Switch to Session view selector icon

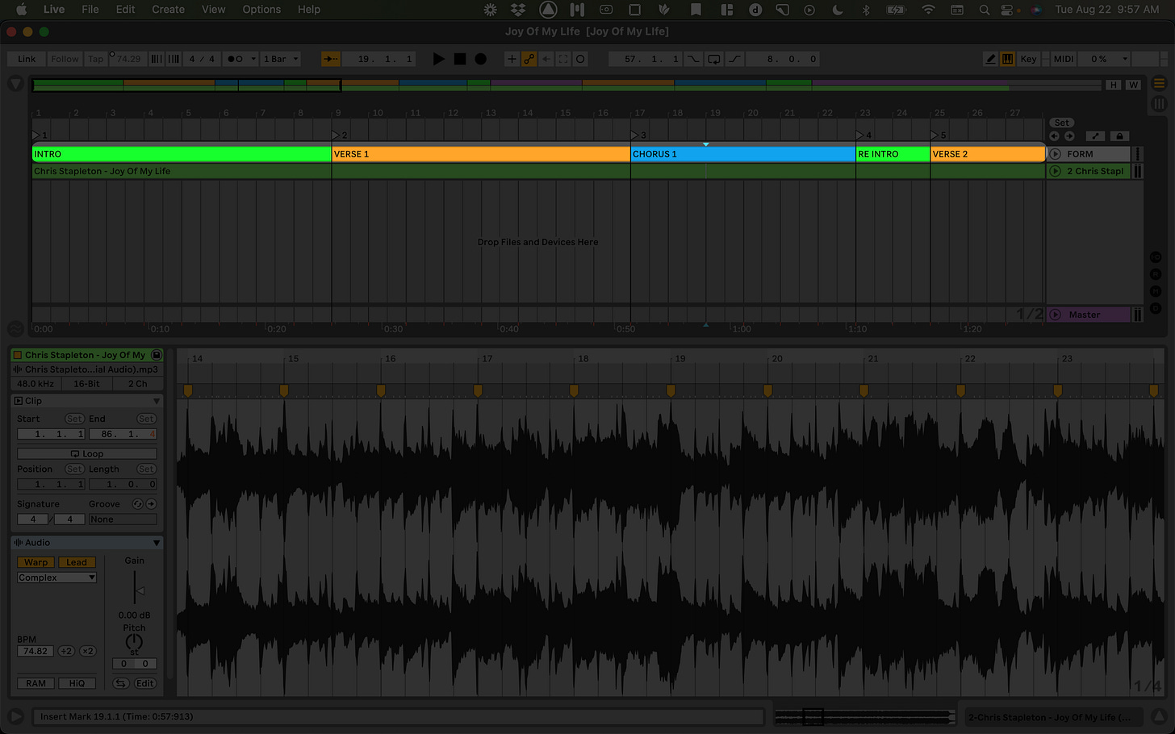click(x=1159, y=103)
